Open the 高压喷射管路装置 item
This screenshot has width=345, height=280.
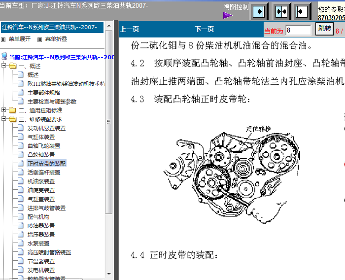point(49,252)
